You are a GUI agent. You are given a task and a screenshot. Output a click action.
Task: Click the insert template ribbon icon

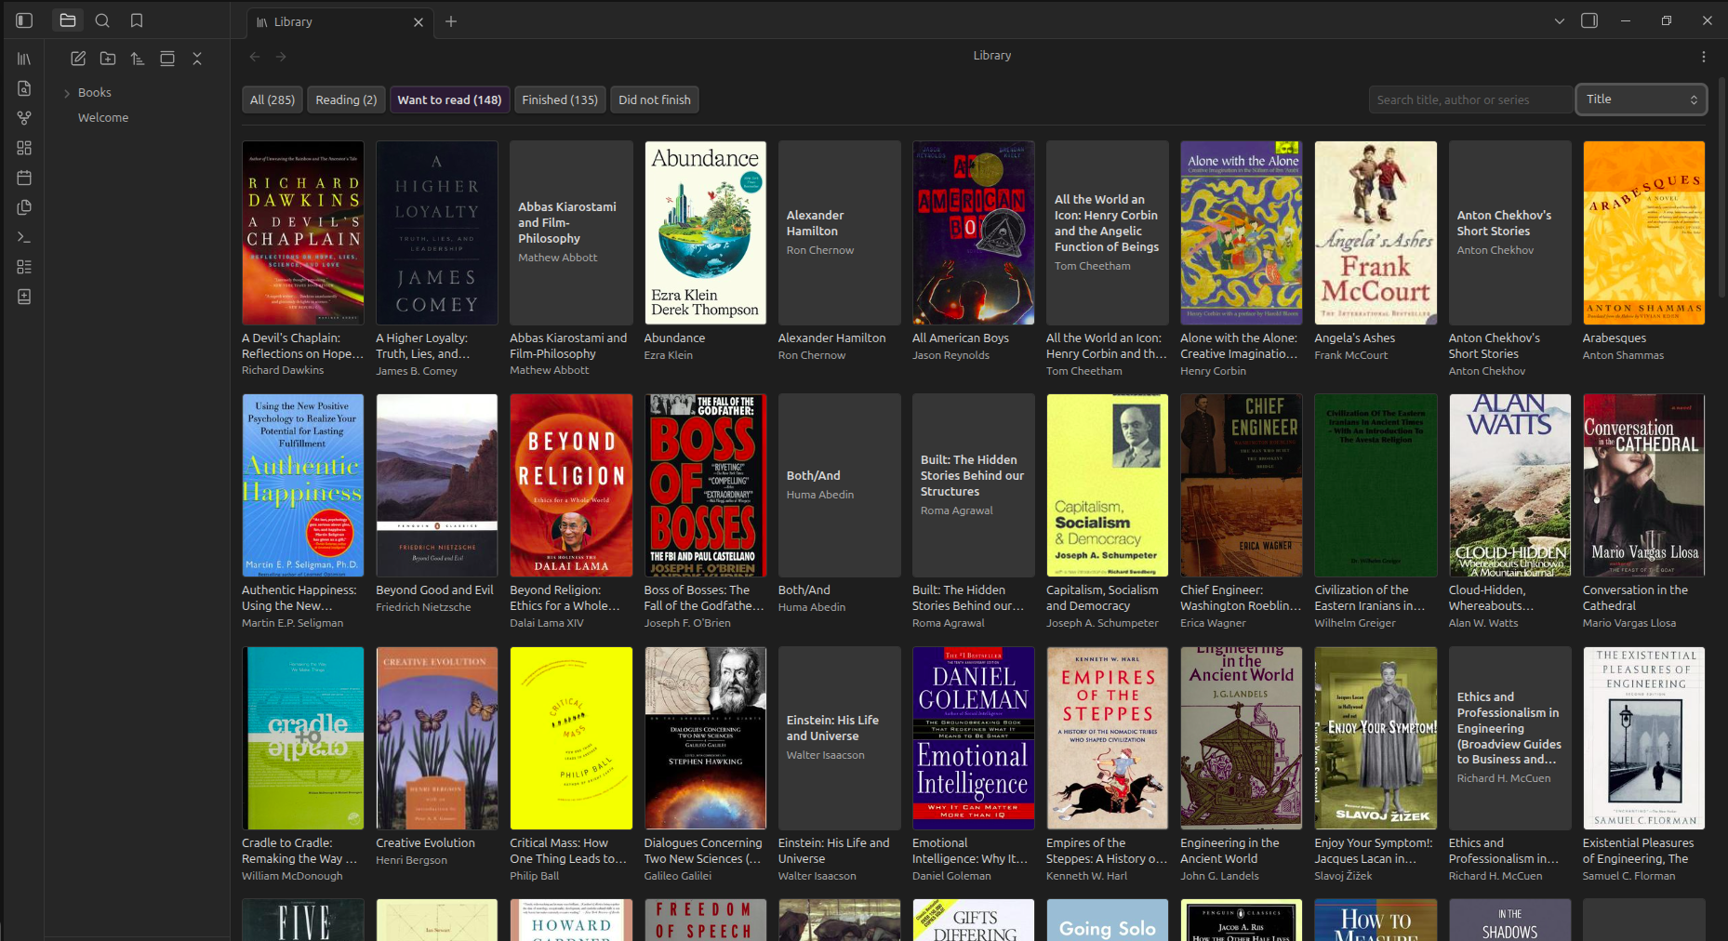24,207
